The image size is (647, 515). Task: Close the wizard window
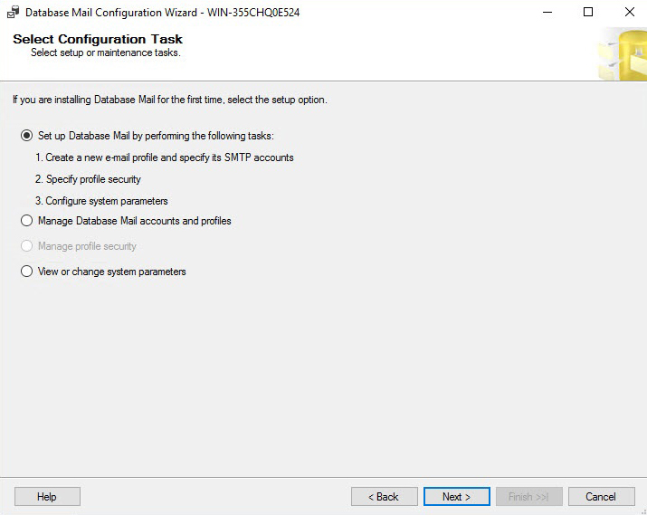(x=629, y=13)
